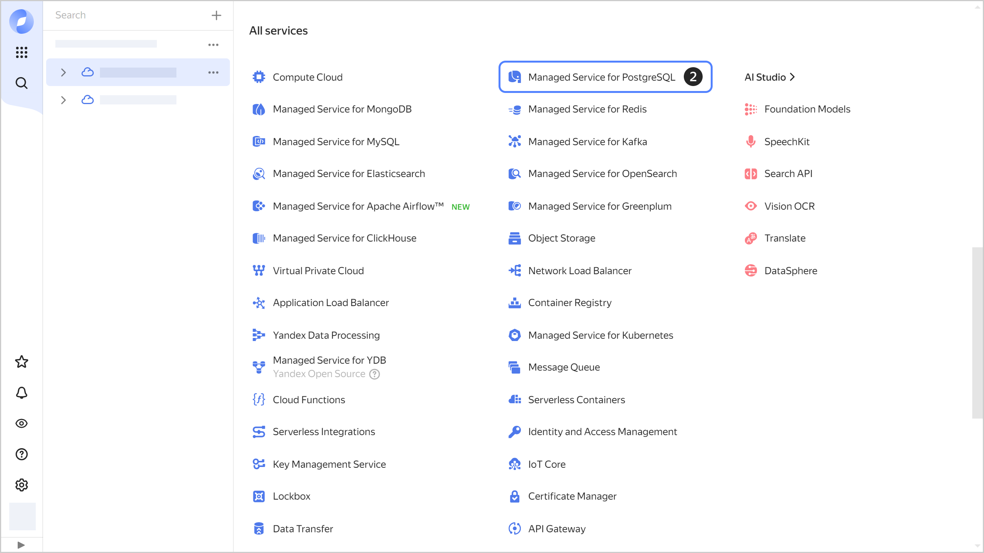Click Yandex Open Source help hint
The height and width of the screenshot is (553, 984).
pos(374,374)
